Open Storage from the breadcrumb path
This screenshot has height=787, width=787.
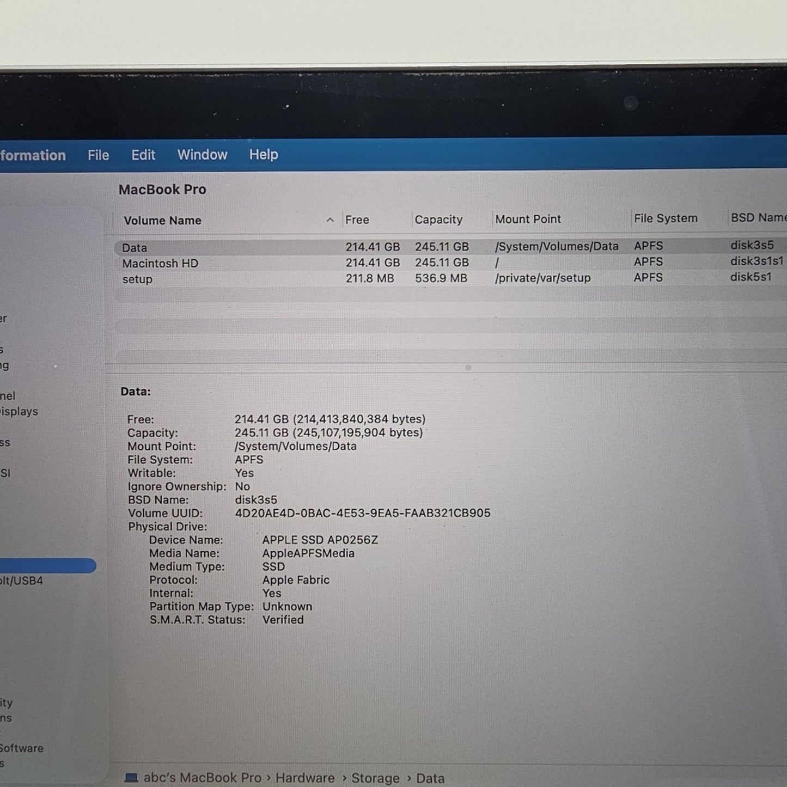375,778
